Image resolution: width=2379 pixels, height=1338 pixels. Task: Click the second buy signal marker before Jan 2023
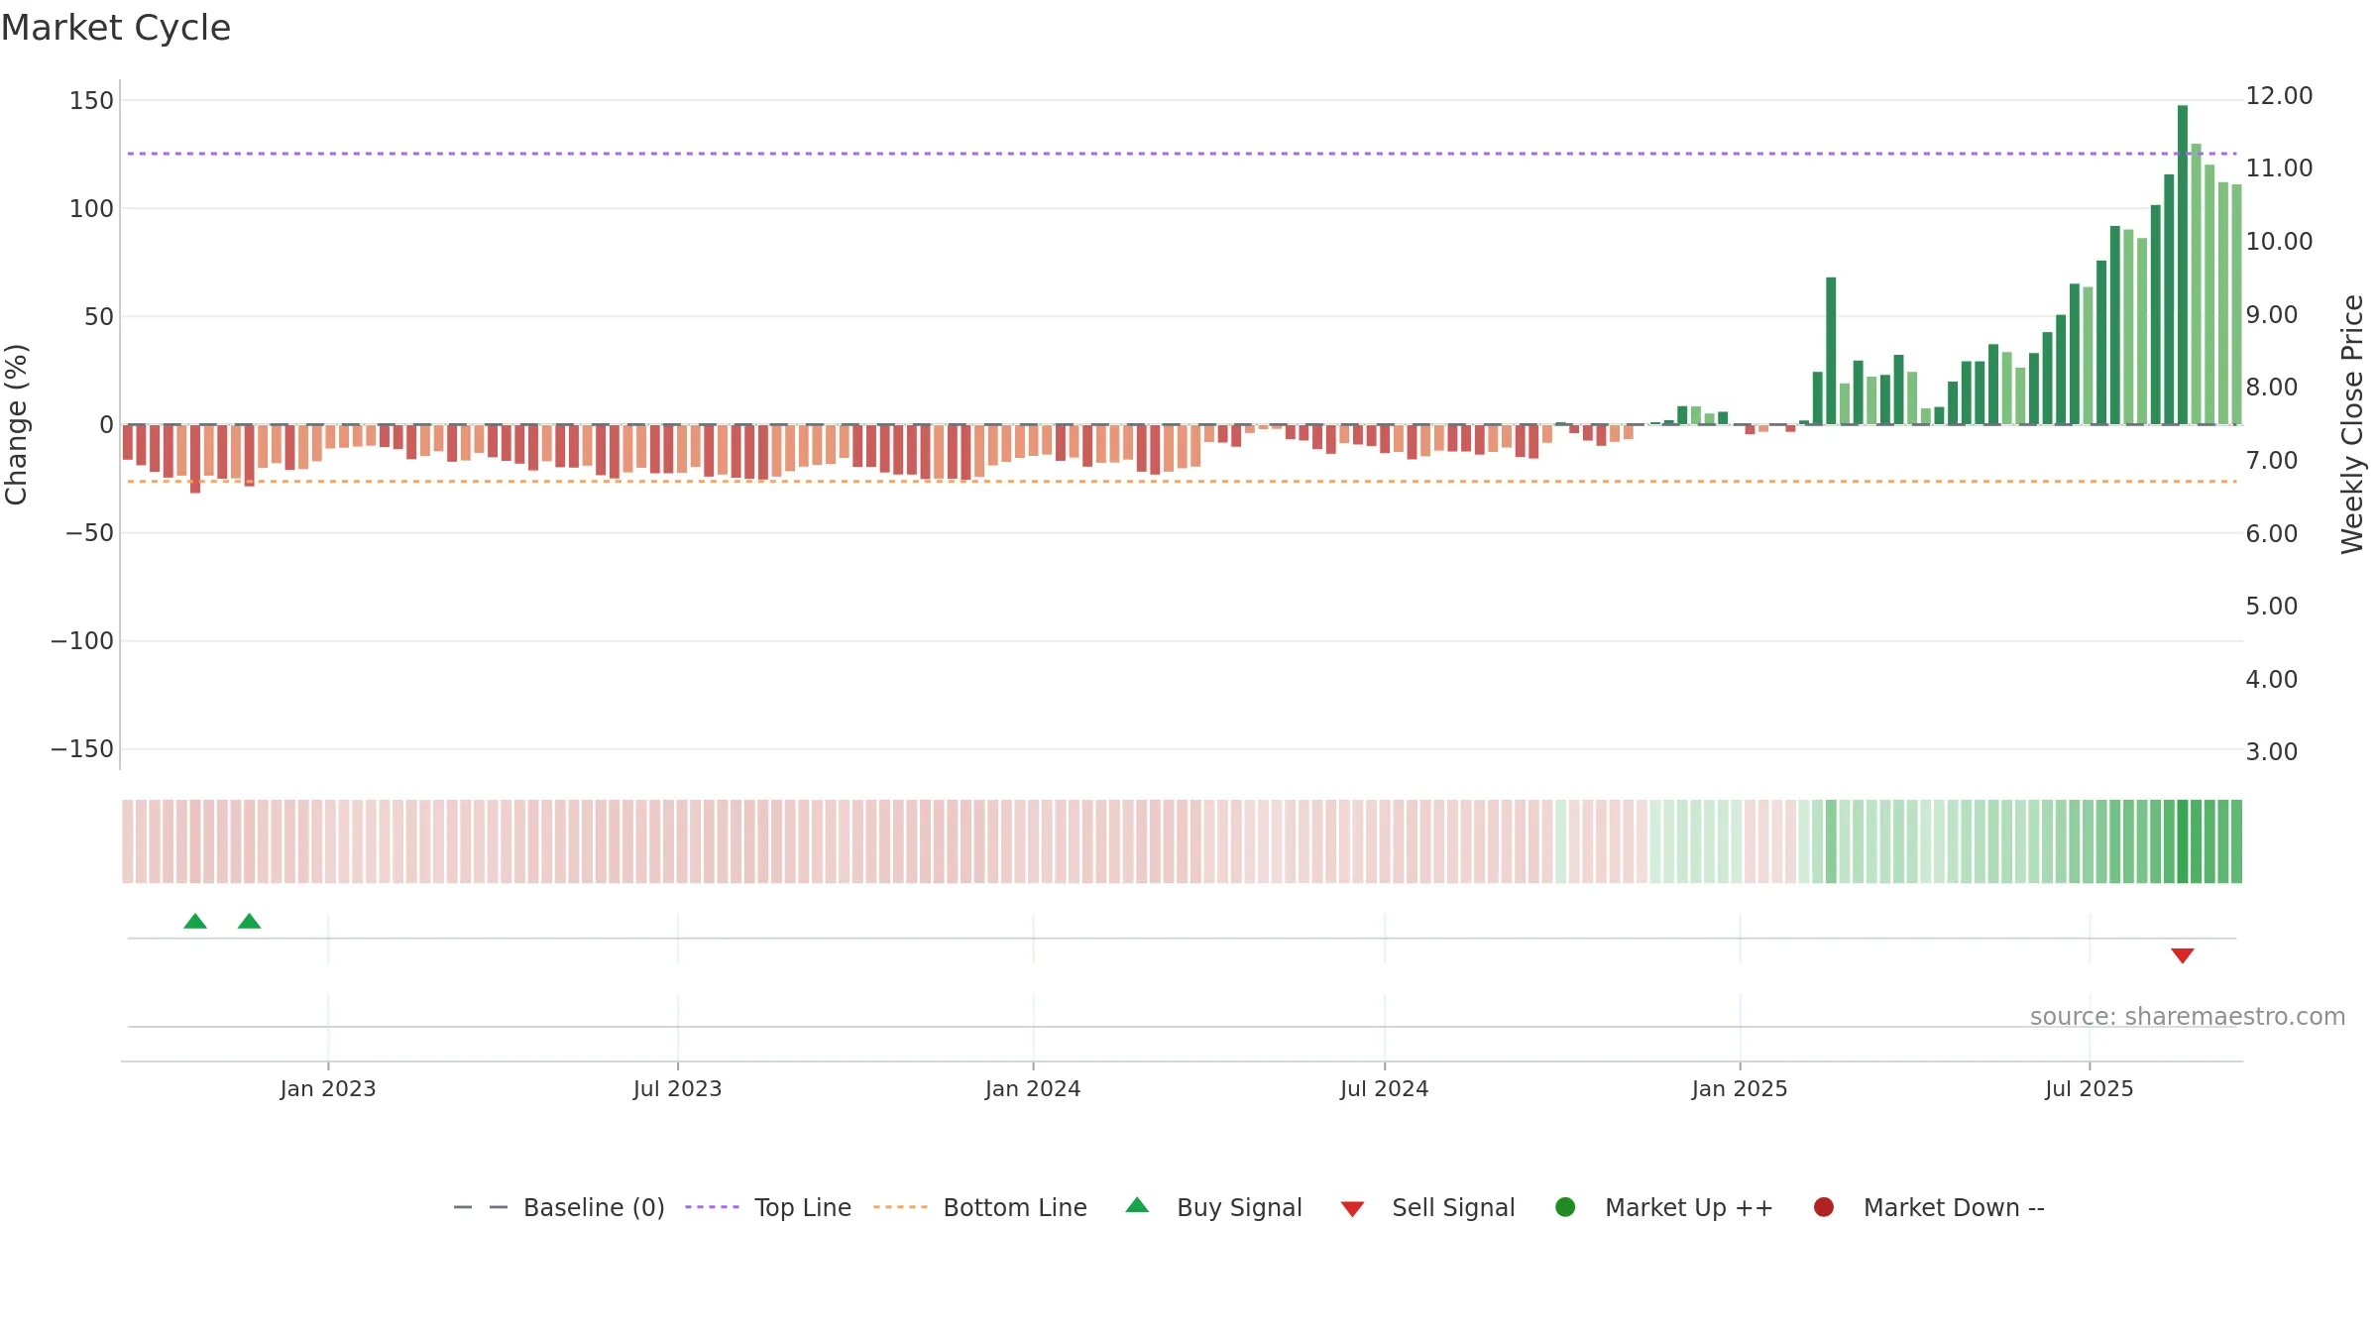[x=250, y=921]
